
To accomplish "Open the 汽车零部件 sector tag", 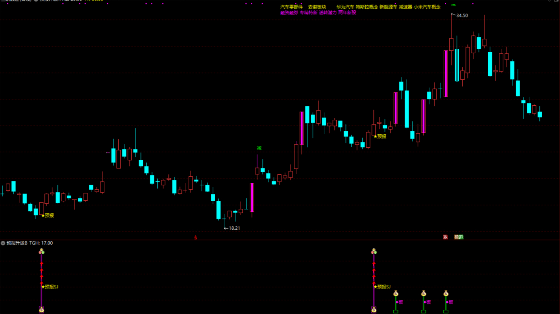I will tap(292, 7).
